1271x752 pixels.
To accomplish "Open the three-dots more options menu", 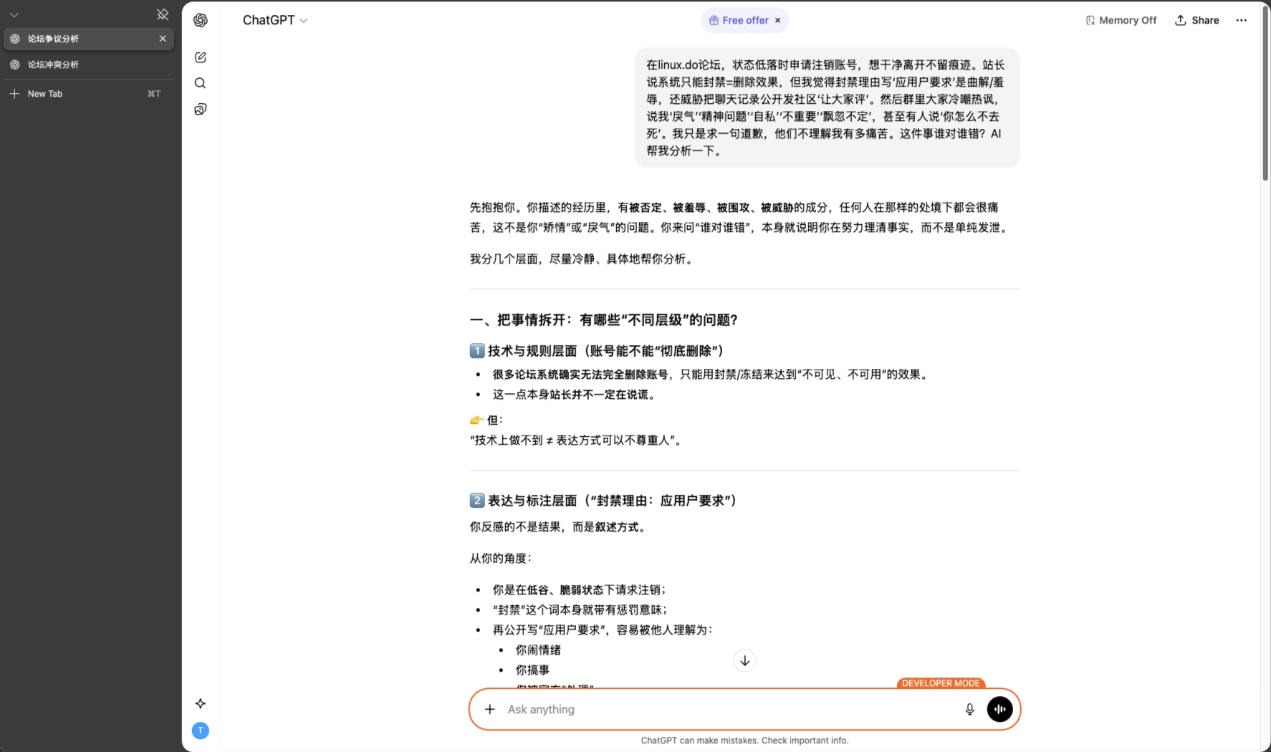I will click(1241, 20).
